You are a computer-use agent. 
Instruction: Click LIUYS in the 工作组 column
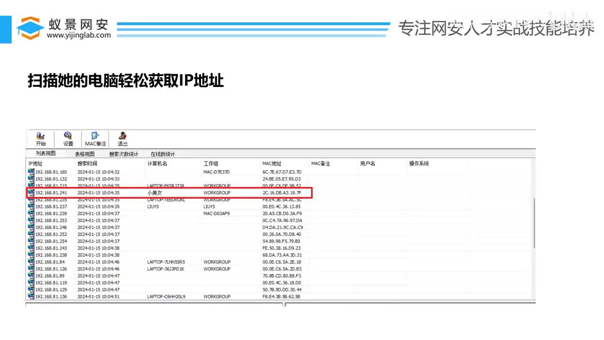point(210,206)
